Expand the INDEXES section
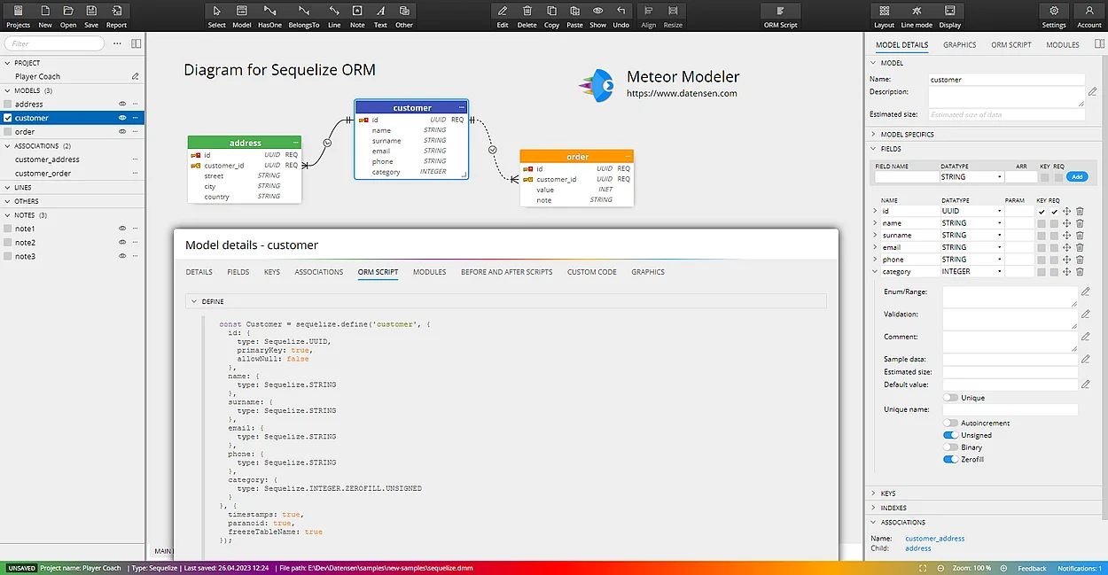 [x=873, y=508]
